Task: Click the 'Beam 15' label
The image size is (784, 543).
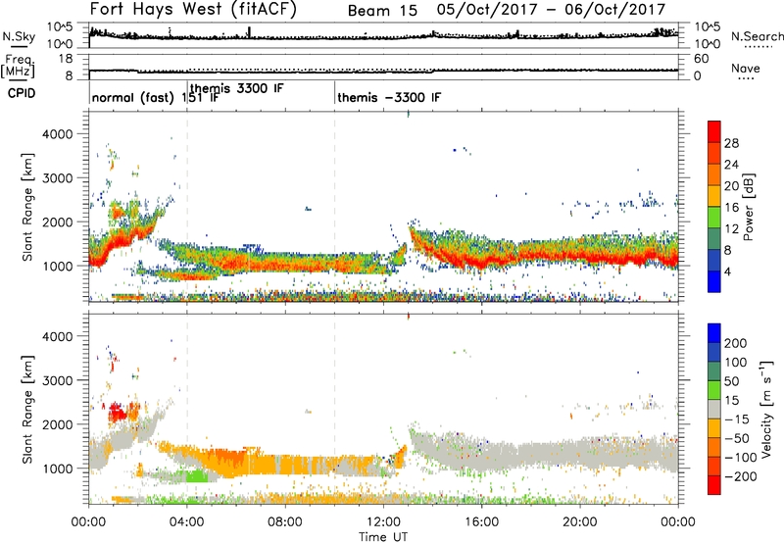Action: click(382, 11)
